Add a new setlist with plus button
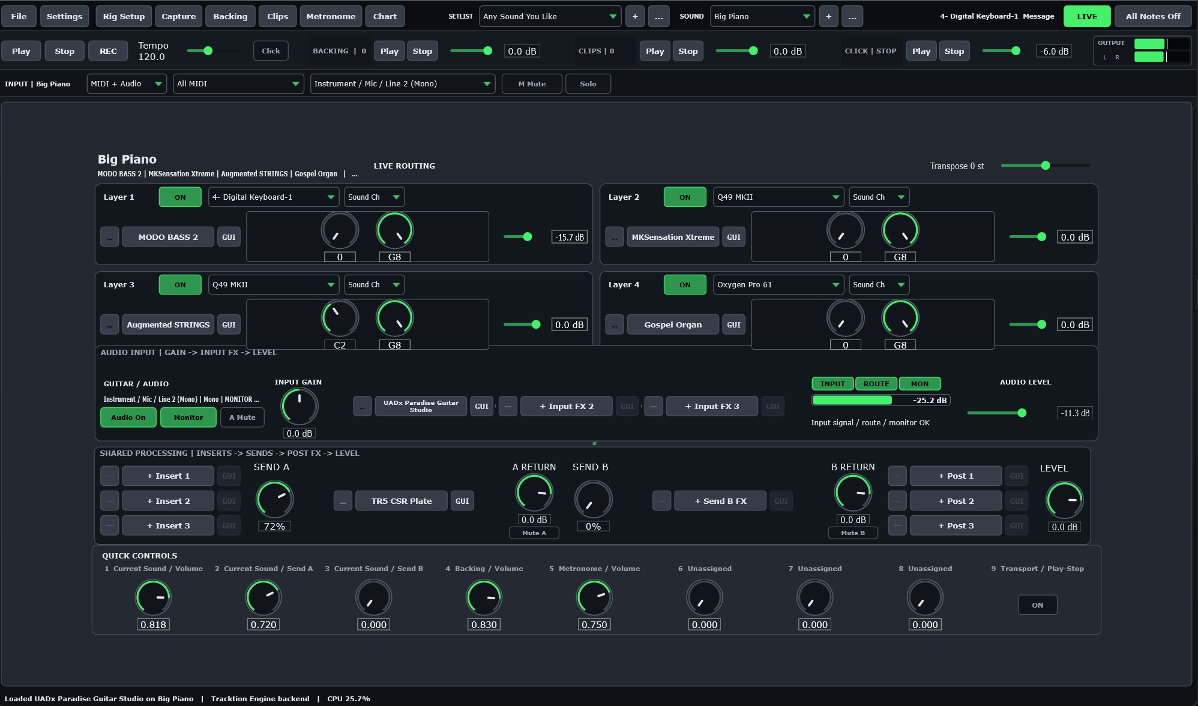 pyautogui.click(x=635, y=16)
